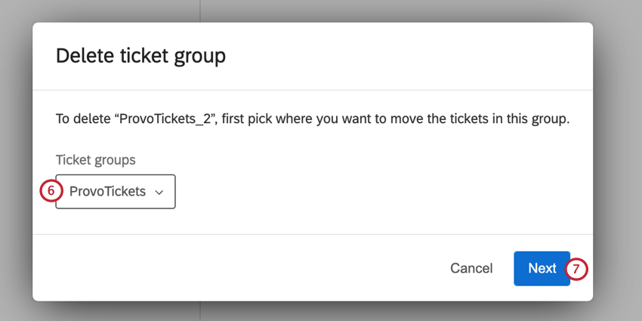Click the divider line above footer buttons

[x=313, y=234]
